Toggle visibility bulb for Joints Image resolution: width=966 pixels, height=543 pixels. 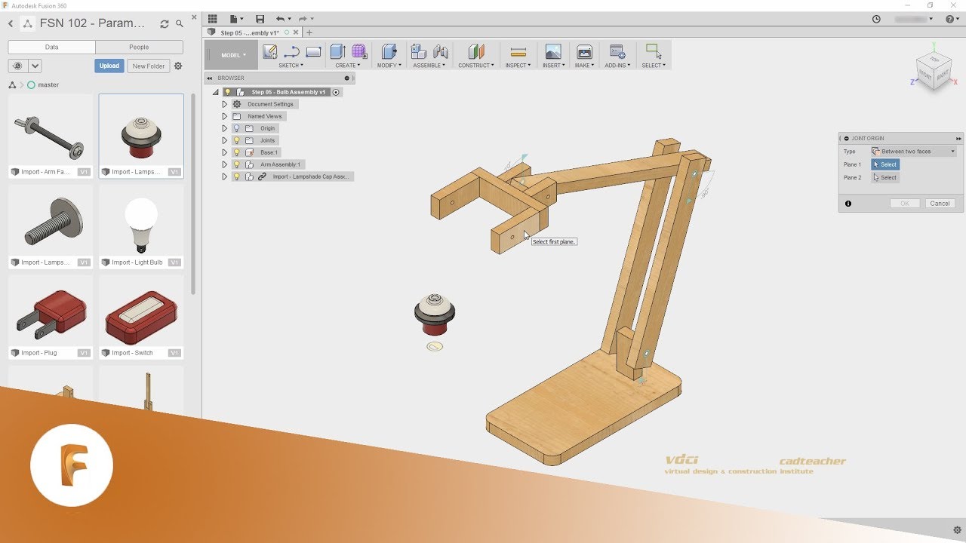pos(236,140)
